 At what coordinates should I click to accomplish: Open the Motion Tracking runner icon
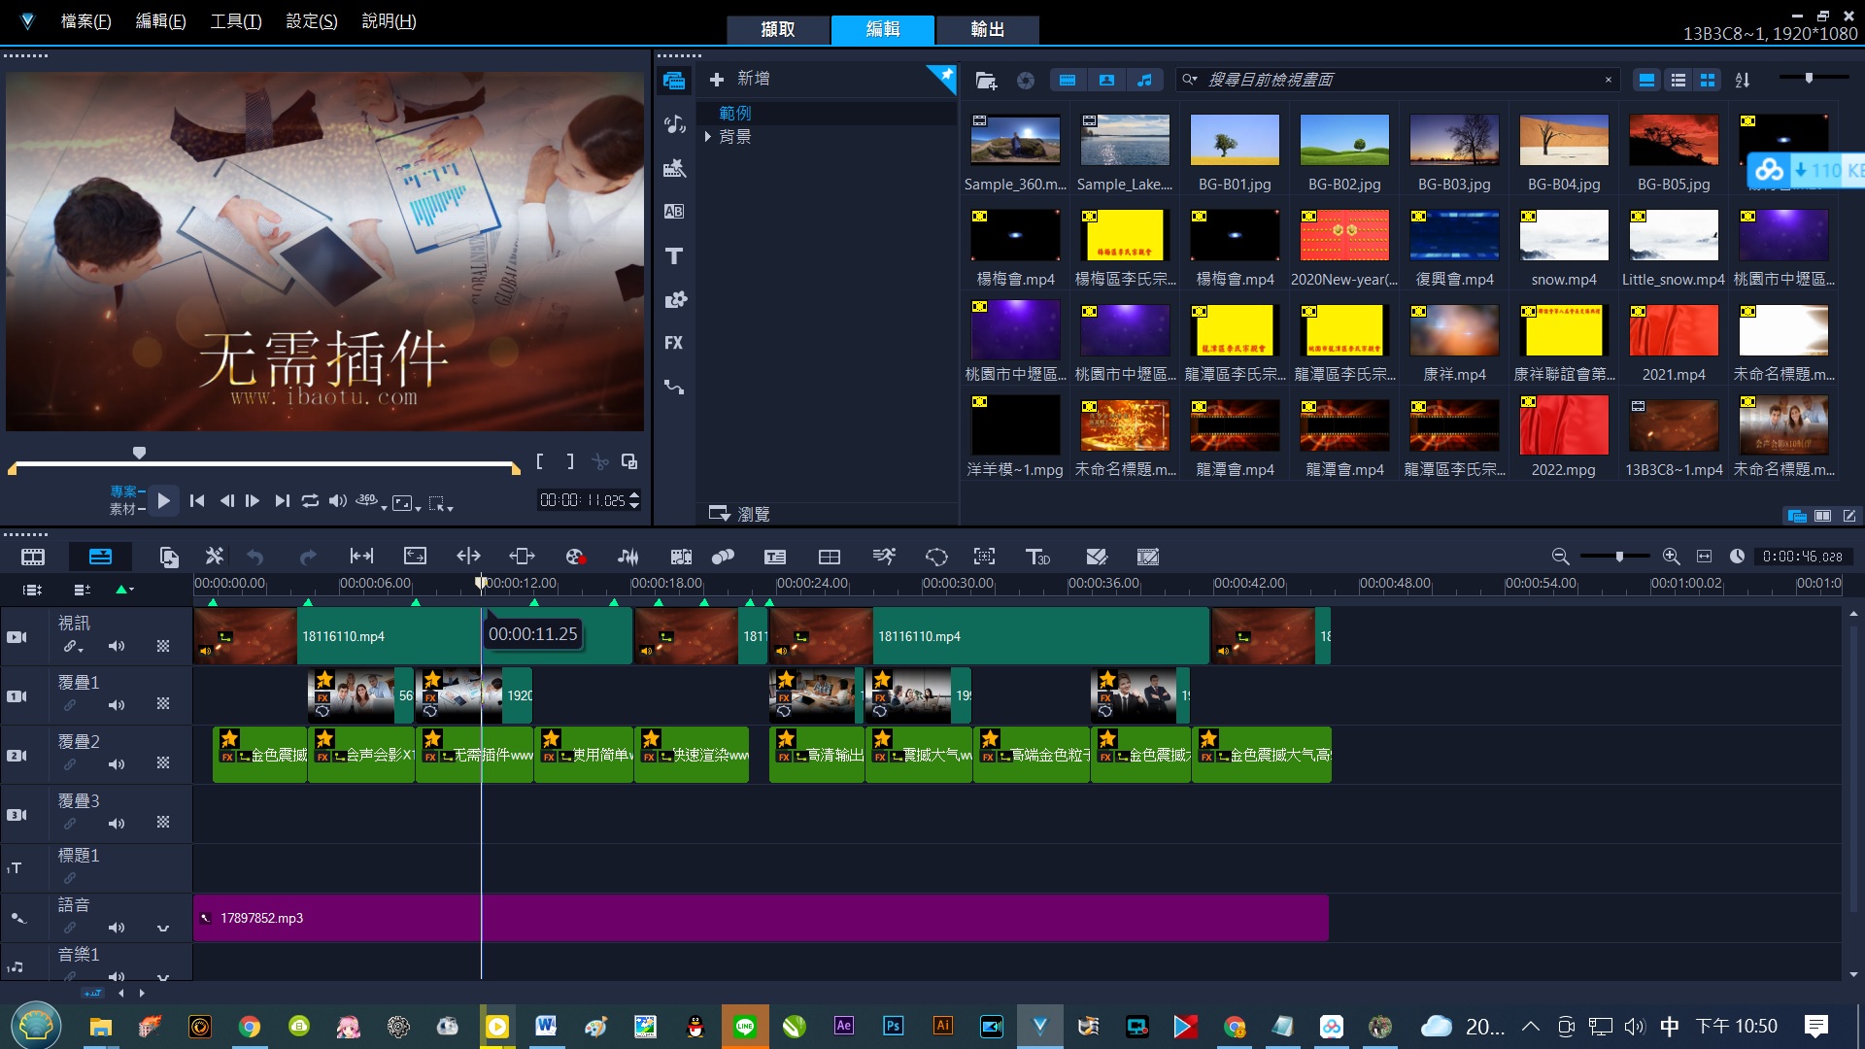(x=883, y=557)
